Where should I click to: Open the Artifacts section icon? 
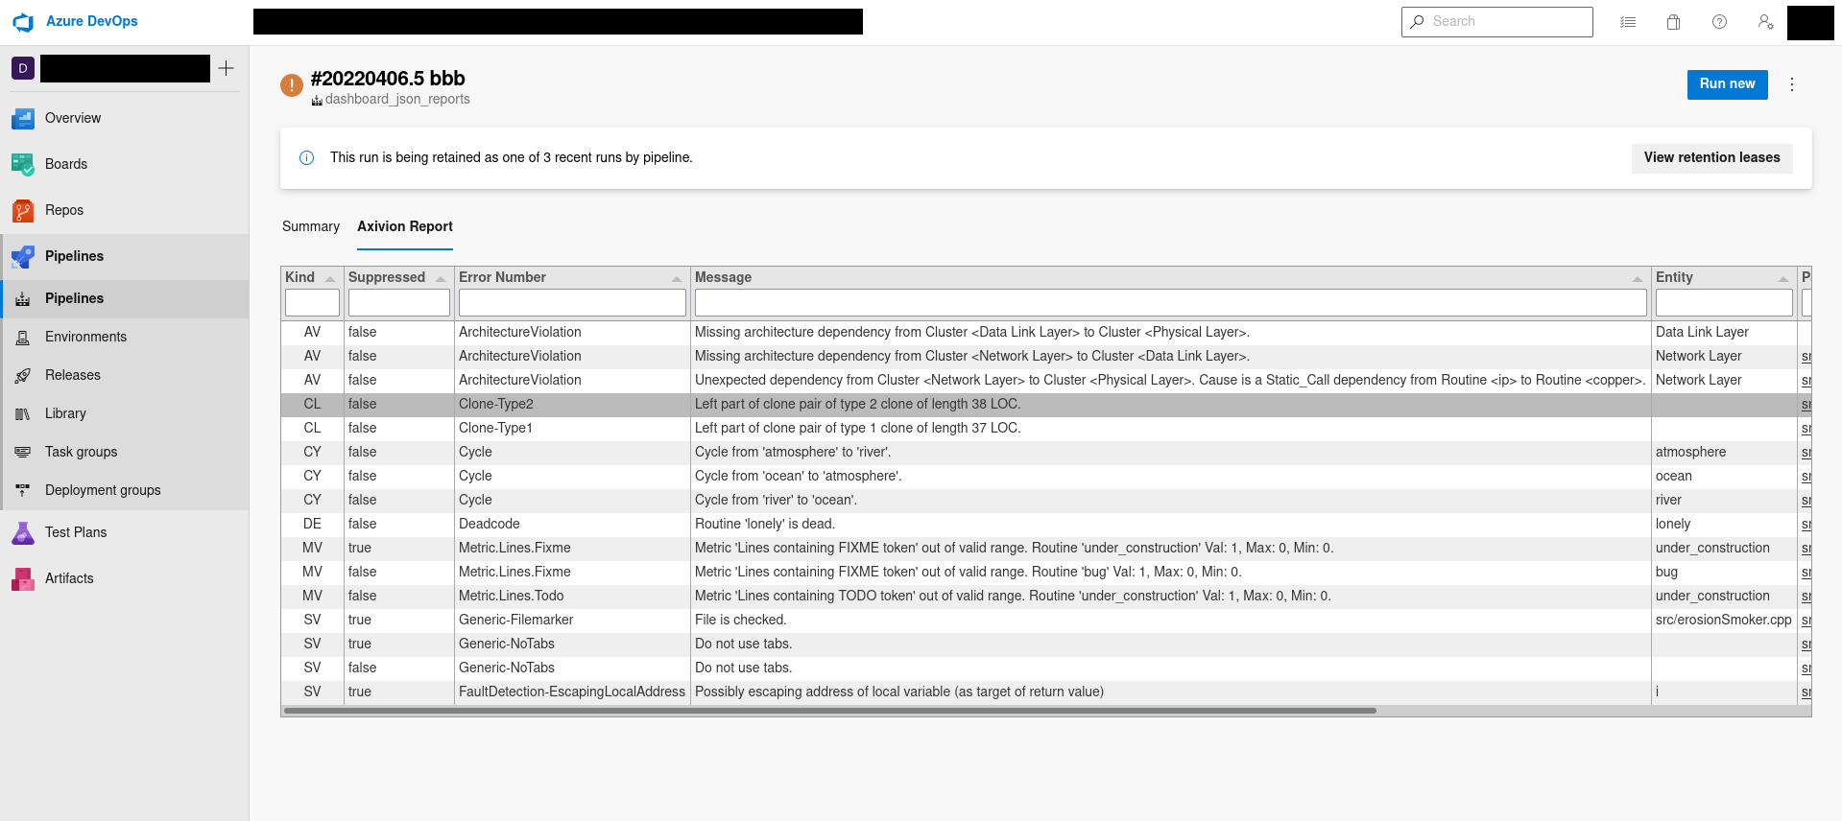tap(23, 578)
